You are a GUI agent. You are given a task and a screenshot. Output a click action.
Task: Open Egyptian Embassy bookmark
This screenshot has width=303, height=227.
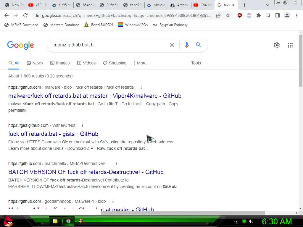pos(170,25)
